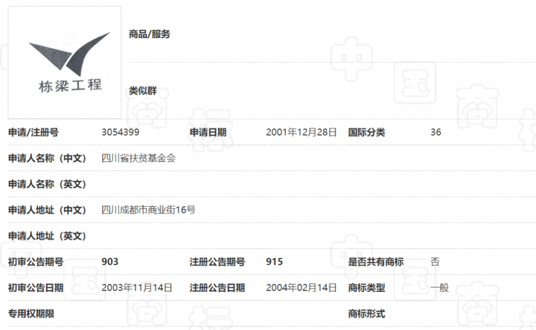Select the 注册公告日期 label

tap(217, 288)
